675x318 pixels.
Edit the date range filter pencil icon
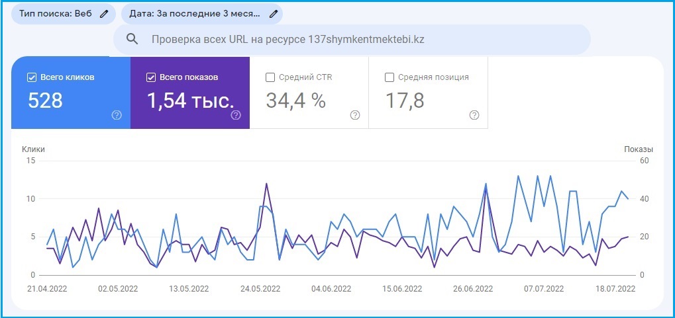[x=273, y=14]
